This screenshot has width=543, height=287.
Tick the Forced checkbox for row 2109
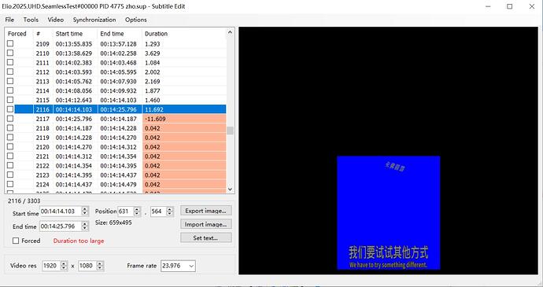tap(10, 43)
